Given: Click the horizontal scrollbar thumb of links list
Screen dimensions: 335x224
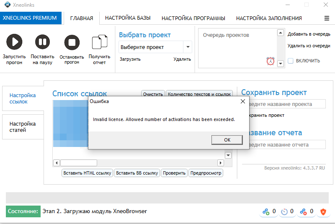Looking at the screenshot, I should (79, 163).
